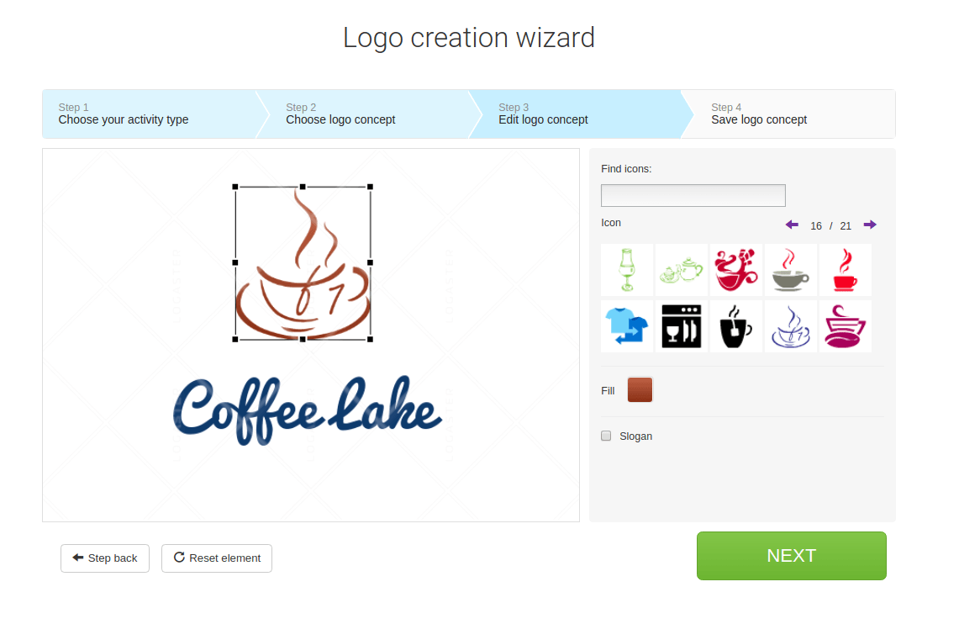Viewport: 959px width, 624px height.
Task: Go to previous icon page arrow
Action: [x=792, y=225]
